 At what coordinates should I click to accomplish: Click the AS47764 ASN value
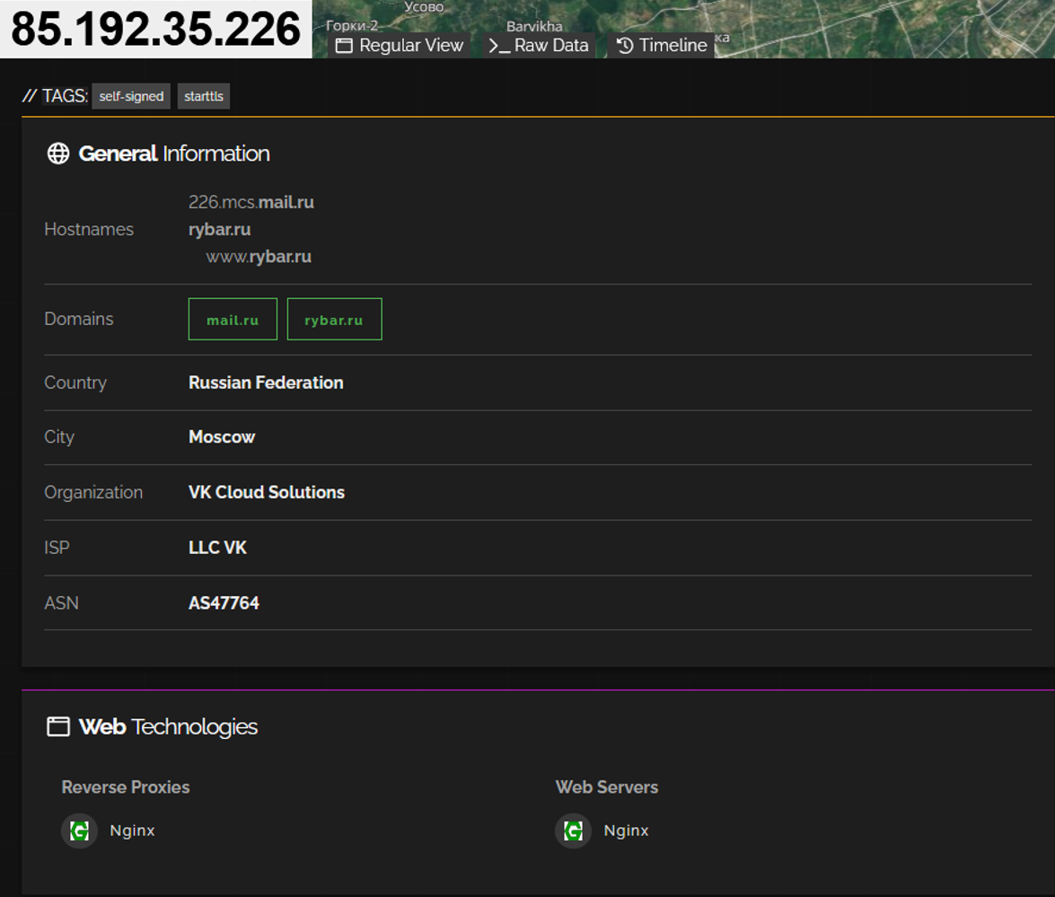(224, 602)
